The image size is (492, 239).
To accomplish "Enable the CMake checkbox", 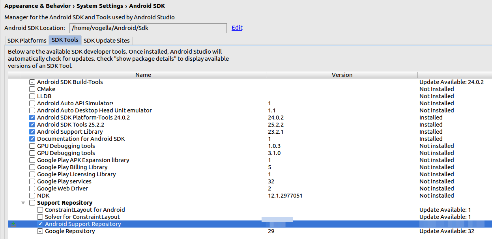I will (32, 89).
